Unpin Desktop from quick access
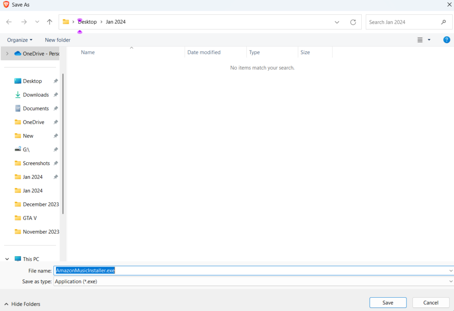The height and width of the screenshot is (311, 454). point(55,81)
